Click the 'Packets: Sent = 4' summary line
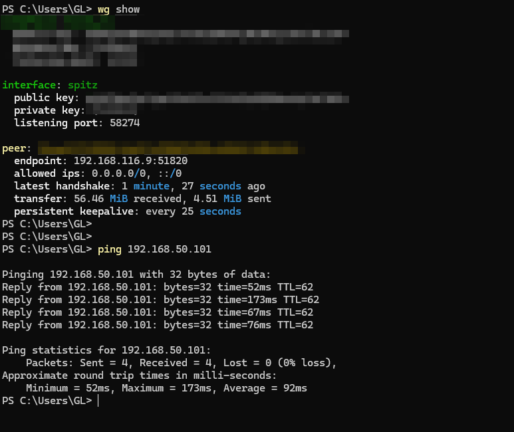Viewport: 514px width, 432px height. coord(181,363)
